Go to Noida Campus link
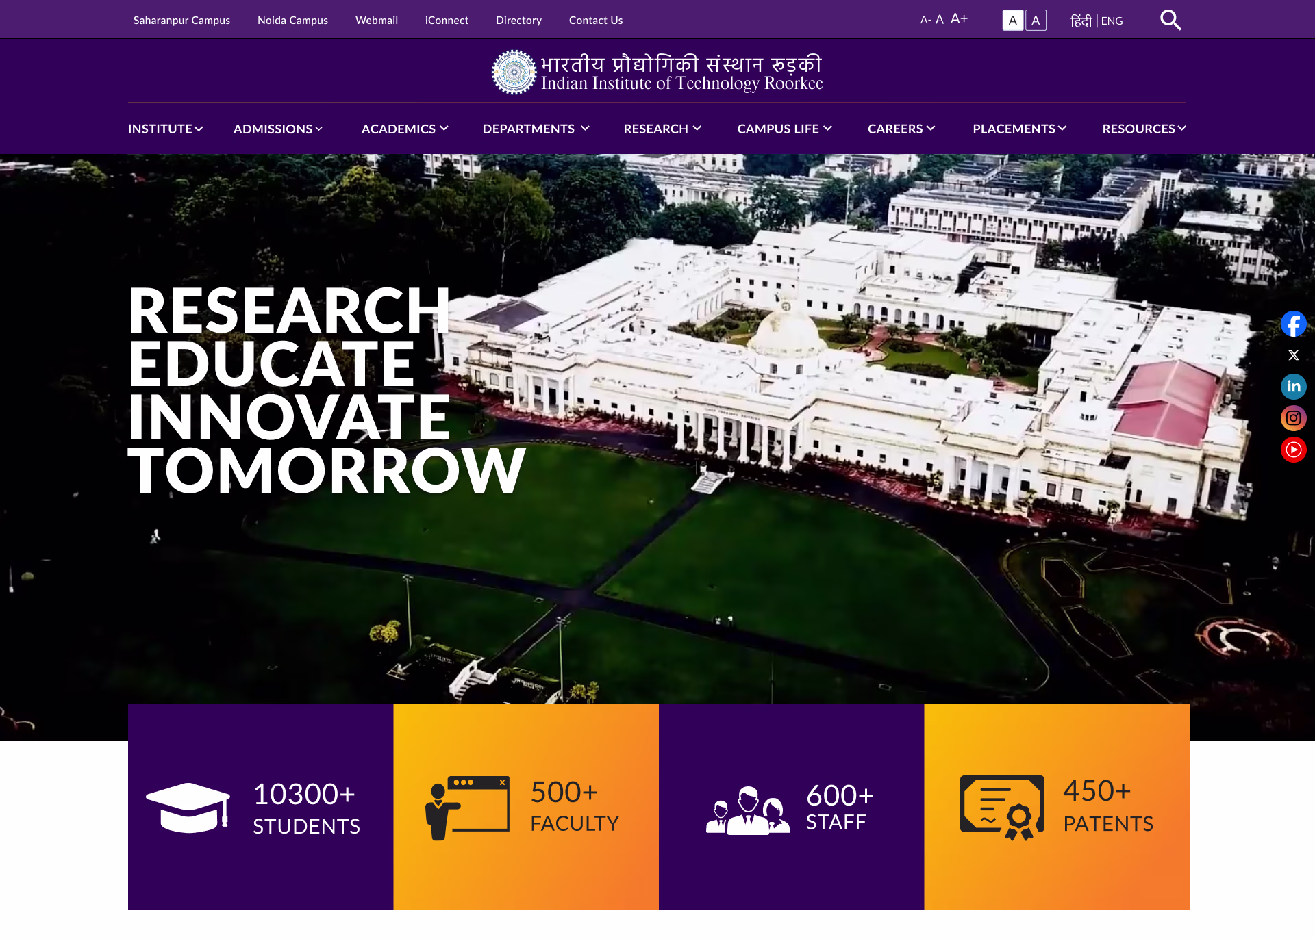1315x939 pixels. pos(292,20)
